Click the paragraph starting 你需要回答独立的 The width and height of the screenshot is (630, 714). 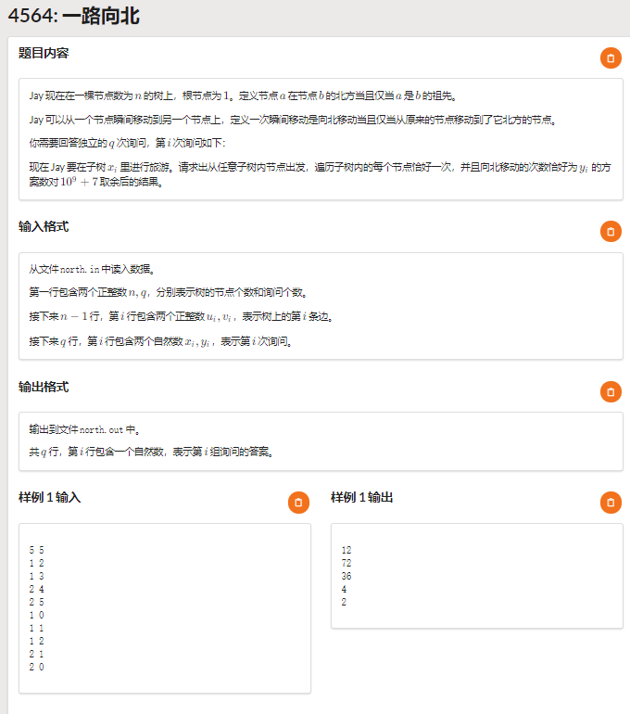pyautogui.click(x=128, y=144)
